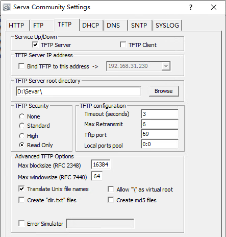
Task: Enable Create md5 files checkbox
Action: (x=111, y=200)
